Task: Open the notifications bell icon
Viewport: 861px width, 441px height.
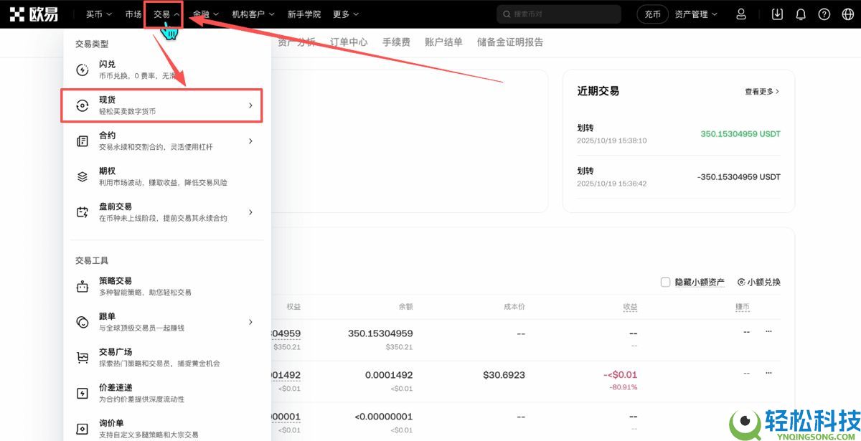Action: coord(800,14)
